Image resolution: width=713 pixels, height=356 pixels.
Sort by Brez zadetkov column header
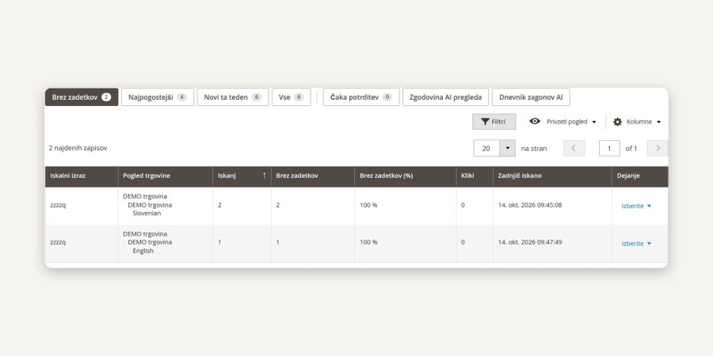[x=313, y=176]
